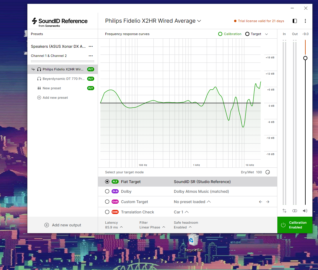Image resolution: width=318 pixels, height=270 pixels.
Task: Open Channel 1 & Channel 2 ellipsis menu
Action: 91,56
